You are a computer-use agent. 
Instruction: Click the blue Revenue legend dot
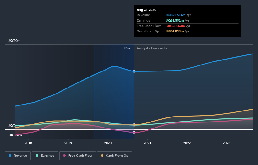coord(10,156)
